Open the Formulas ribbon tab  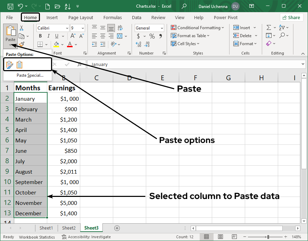113,17
